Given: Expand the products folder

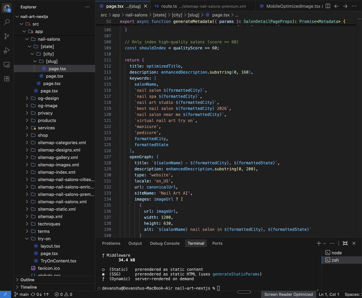Looking at the screenshot, I should click(55, 120).
